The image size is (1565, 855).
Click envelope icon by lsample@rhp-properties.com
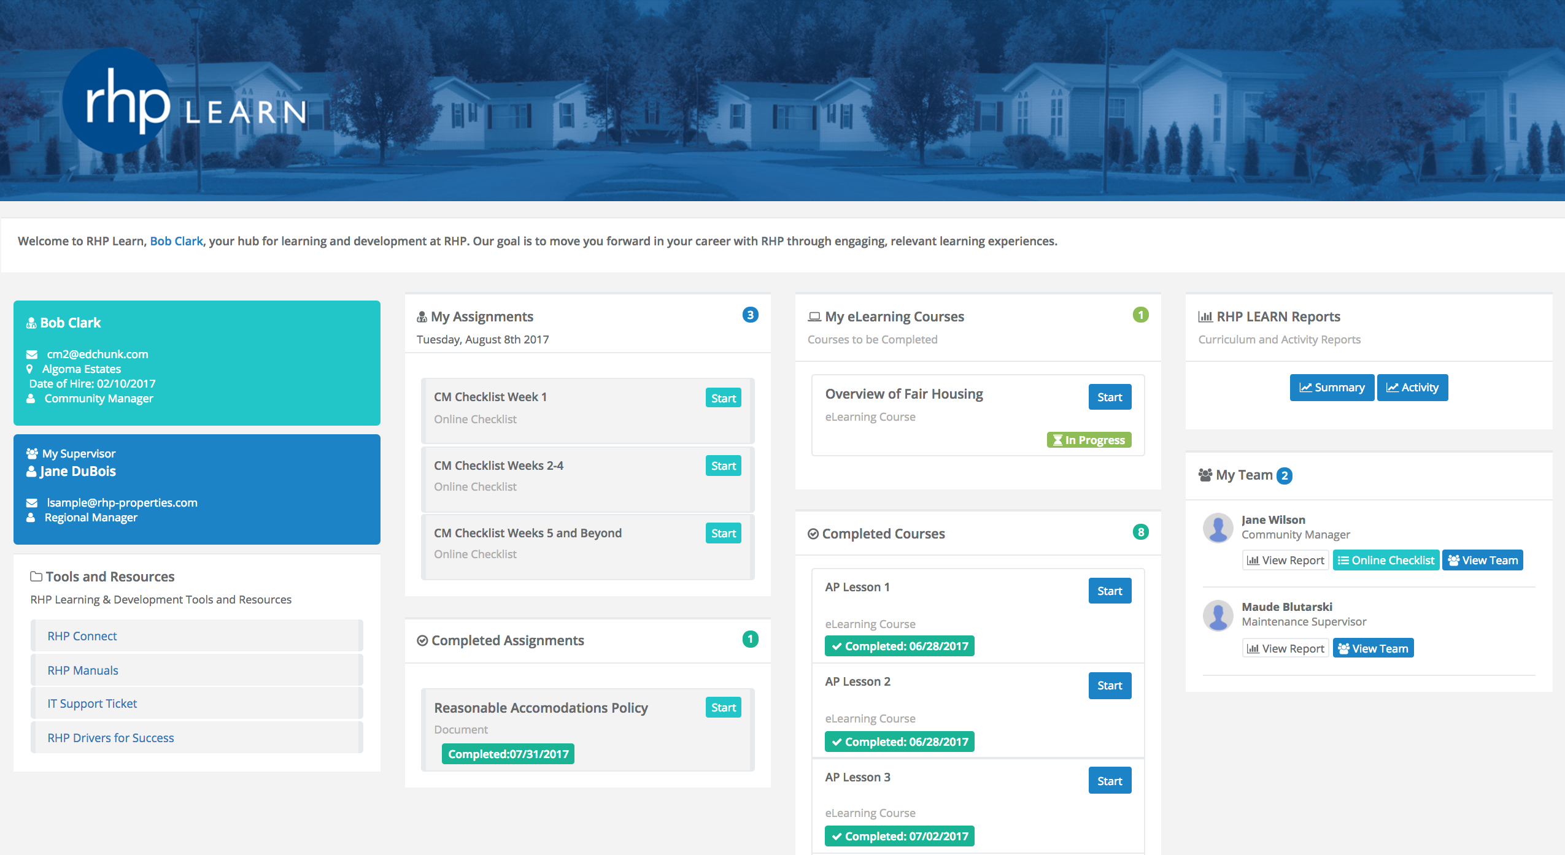[32, 503]
